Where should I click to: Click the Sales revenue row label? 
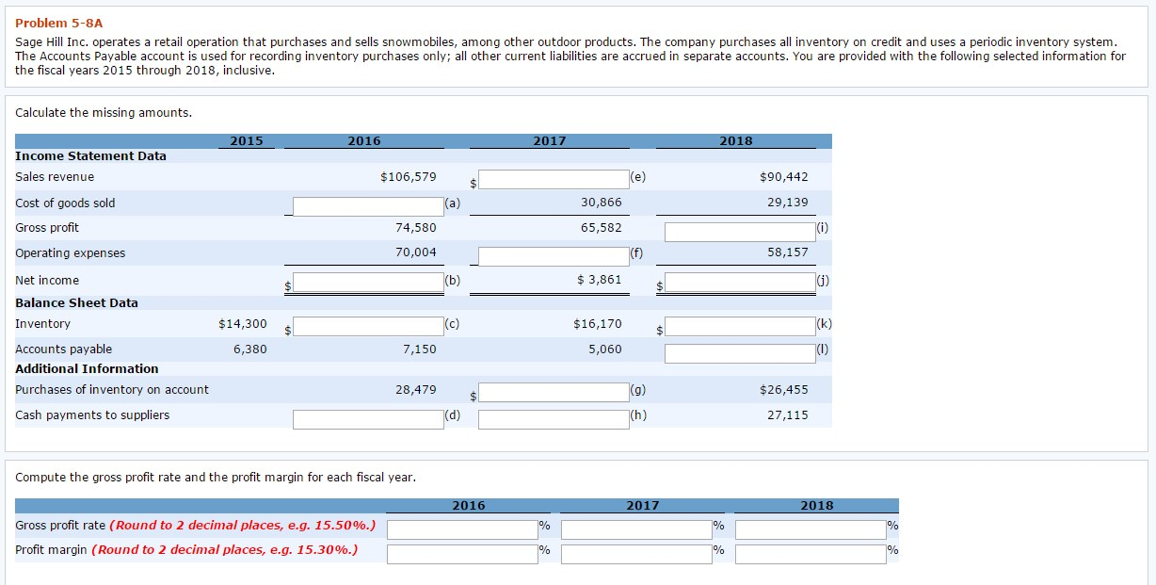pos(55,177)
